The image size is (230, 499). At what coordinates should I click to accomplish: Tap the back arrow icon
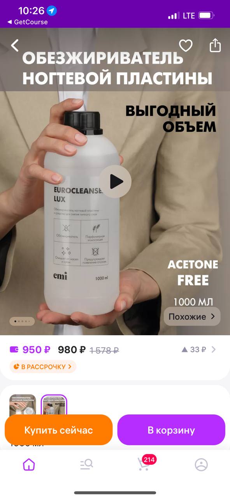click(x=15, y=46)
